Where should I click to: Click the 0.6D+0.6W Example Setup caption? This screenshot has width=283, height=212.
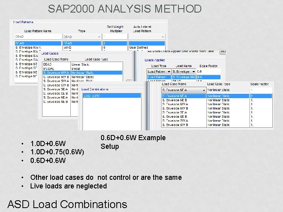[133, 142]
